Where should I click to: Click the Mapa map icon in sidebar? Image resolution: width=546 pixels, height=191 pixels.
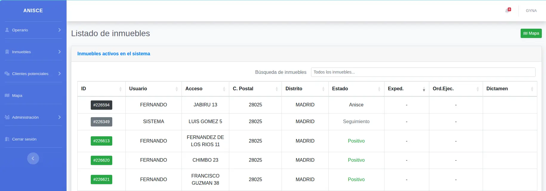pos(7,95)
